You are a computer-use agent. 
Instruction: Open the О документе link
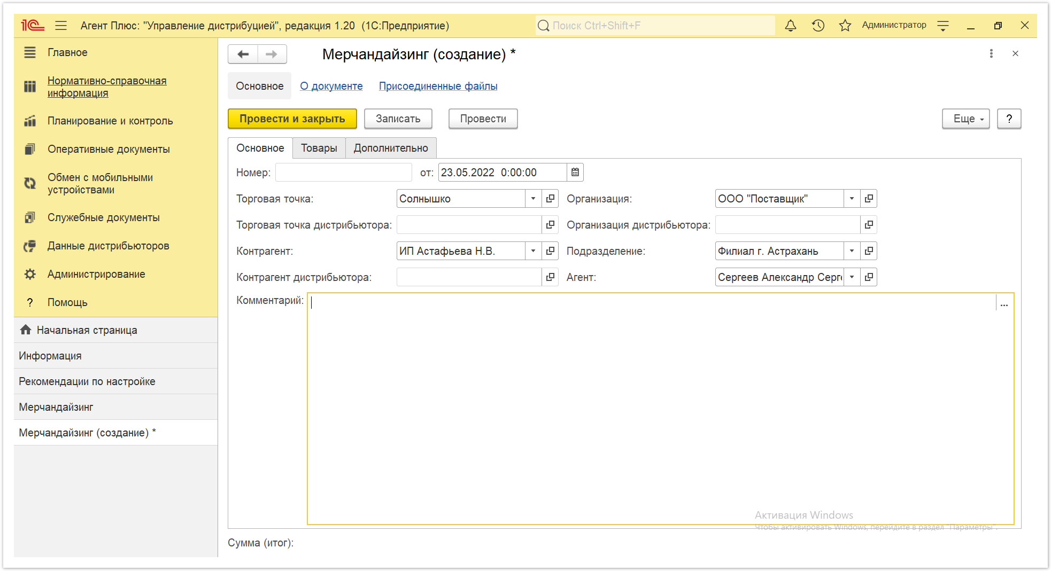331,86
